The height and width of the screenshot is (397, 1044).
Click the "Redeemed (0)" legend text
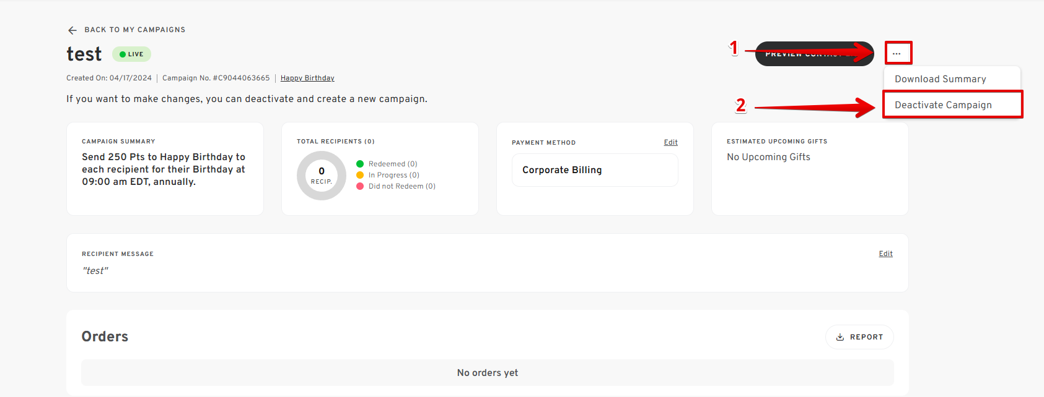click(393, 164)
